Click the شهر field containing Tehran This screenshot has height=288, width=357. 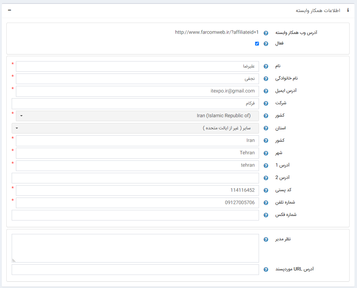[x=137, y=153]
